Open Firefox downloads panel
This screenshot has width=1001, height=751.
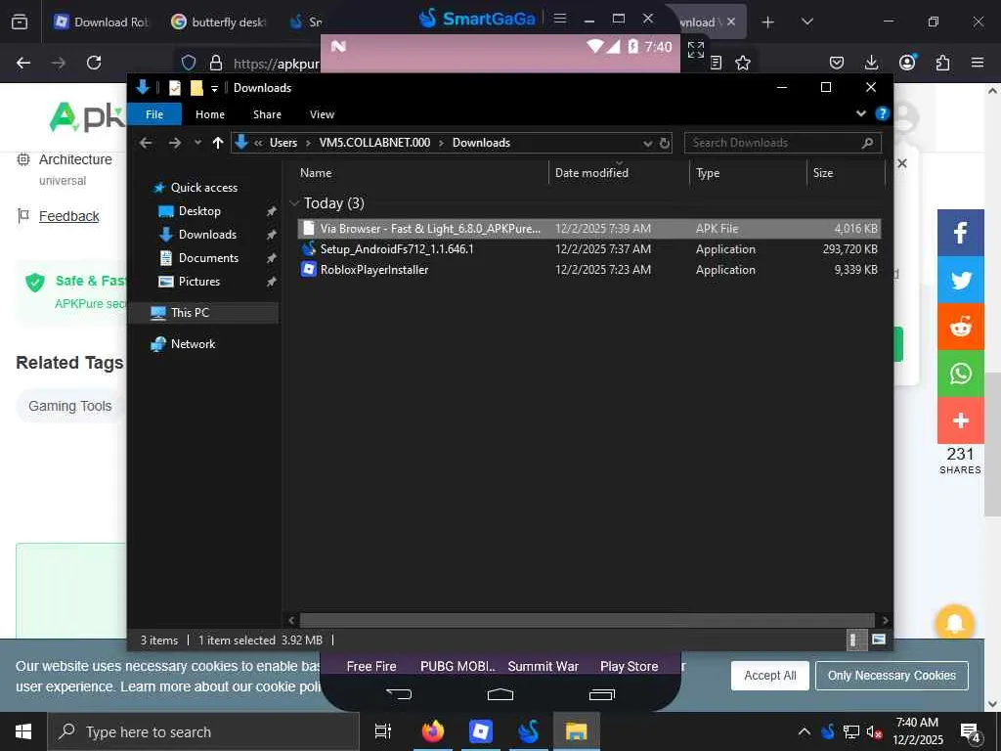point(871,63)
